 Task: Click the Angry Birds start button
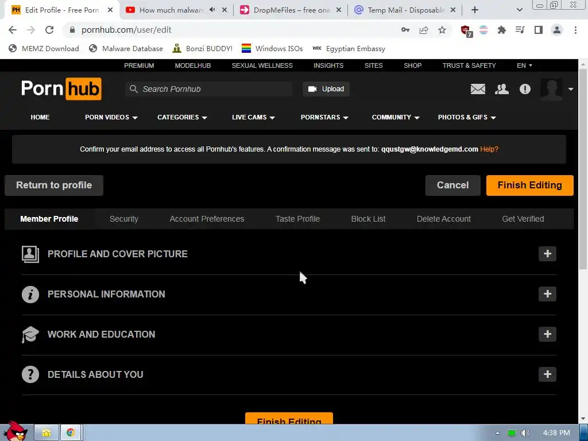(15, 431)
